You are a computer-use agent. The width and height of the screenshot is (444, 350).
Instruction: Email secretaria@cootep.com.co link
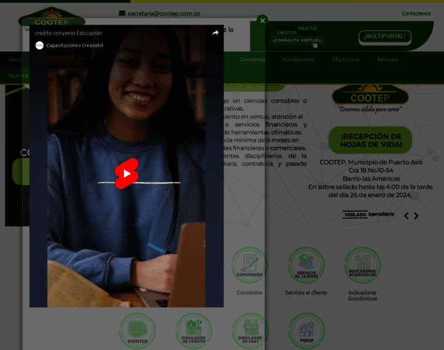[x=164, y=13]
